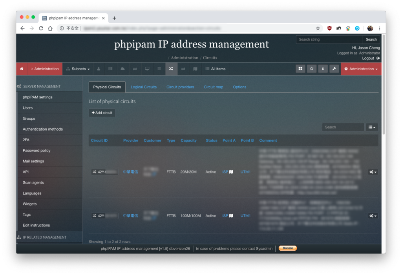Click UTM1 link in 20M/20M circuit row
Viewport: 402px width, 275px height.
point(245,172)
